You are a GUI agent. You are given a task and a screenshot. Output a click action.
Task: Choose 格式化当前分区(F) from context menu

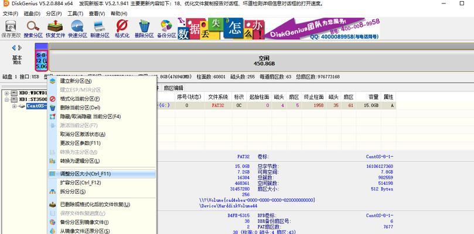click(102, 99)
